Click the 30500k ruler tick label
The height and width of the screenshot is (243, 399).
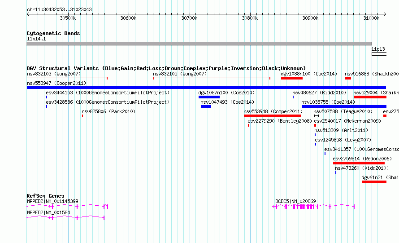[68, 18]
